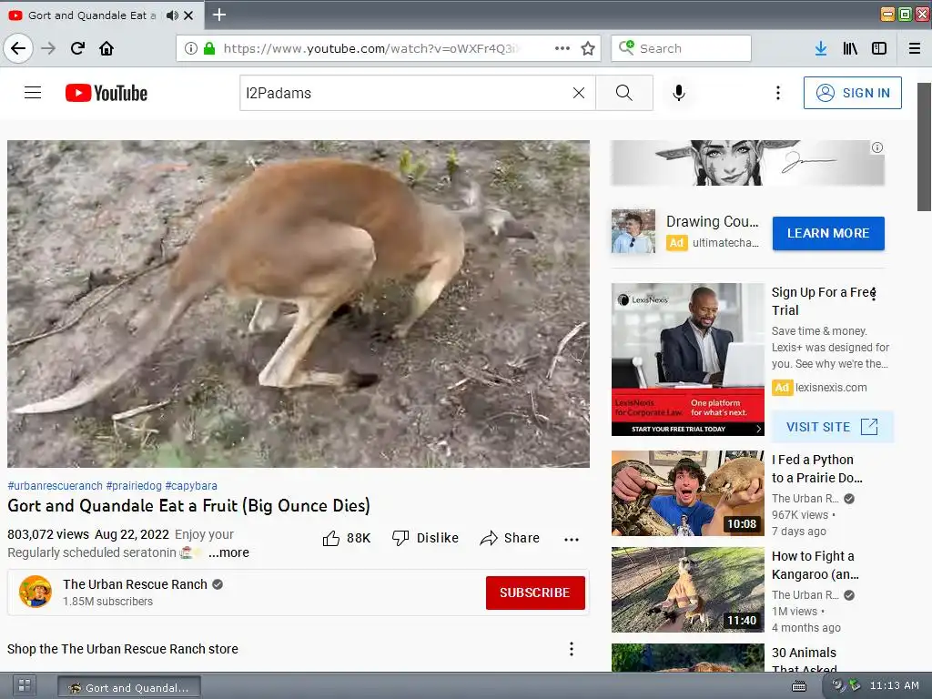
Task: Run the YouTube search with magnifier button
Action: 624,93
